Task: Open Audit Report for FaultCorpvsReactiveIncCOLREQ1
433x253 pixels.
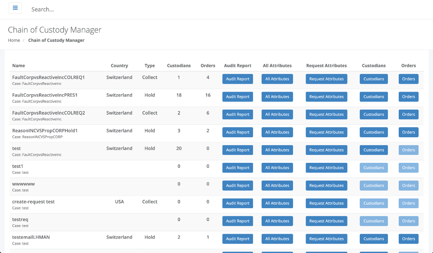Action: tap(237, 79)
